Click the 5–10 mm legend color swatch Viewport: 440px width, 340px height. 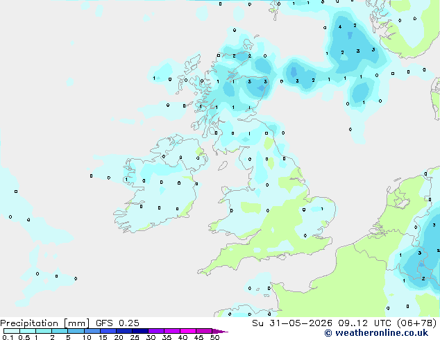(x=76, y=331)
